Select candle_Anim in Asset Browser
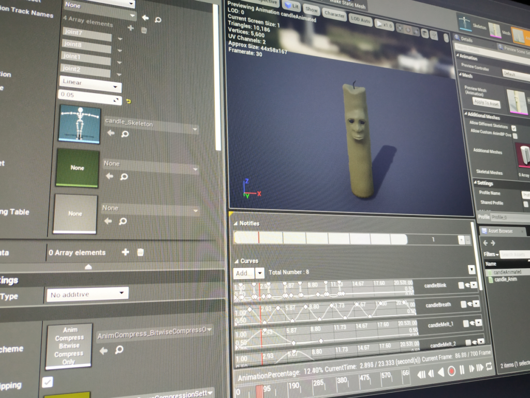The image size is (530, 398). pos(505,279)
